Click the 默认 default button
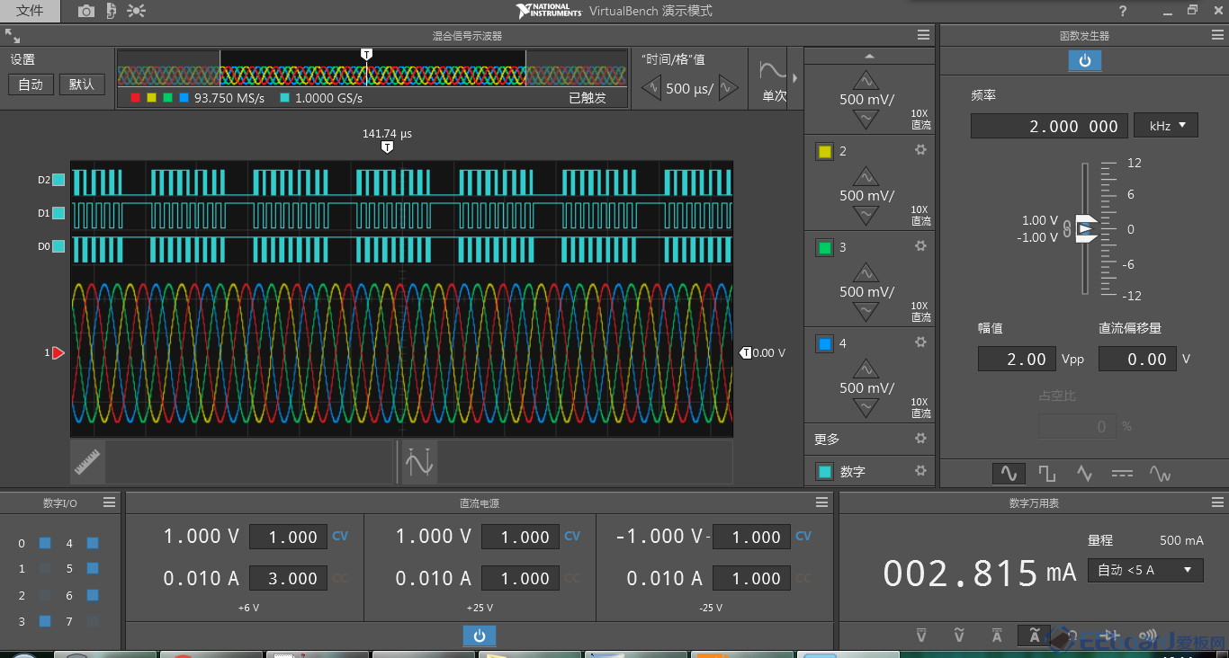The width and height of the screenshot is (1229, 658). tap(82, 84)
